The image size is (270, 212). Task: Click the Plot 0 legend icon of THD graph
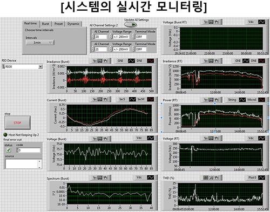[261, 177]
